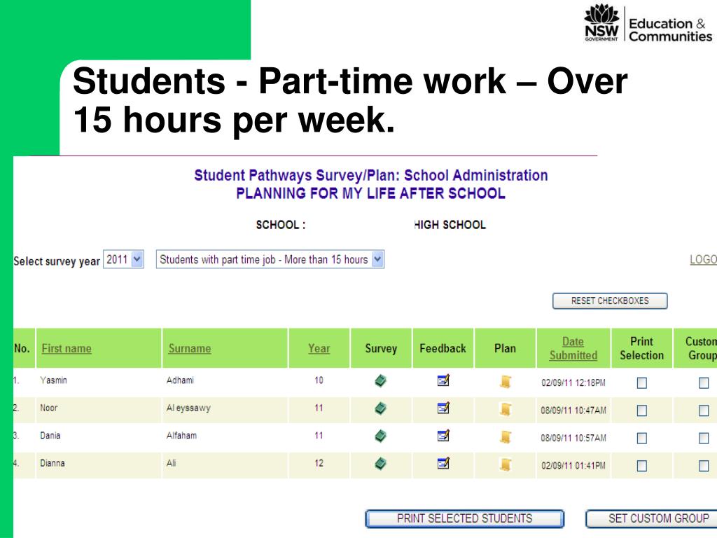717x538 pixels.
Task: Sort table by Year column
Action: point(319,349)
